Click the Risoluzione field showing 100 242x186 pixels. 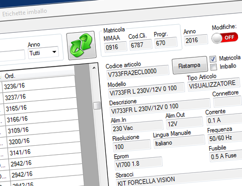pos(132,146)
